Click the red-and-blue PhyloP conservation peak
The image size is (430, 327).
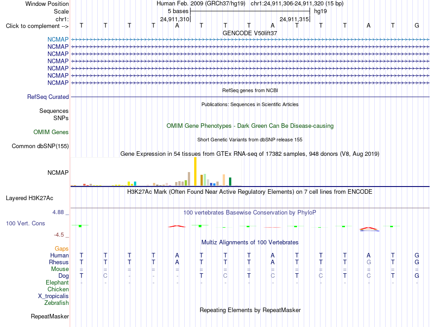[x=369, y=229]
